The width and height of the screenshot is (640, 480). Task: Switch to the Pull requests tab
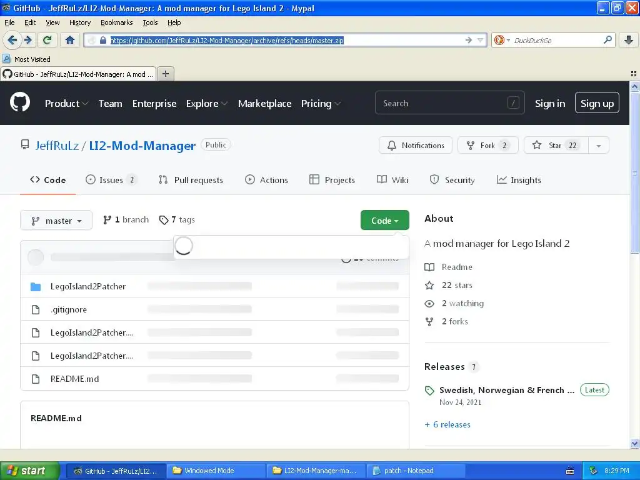click(x=191, y=180)
